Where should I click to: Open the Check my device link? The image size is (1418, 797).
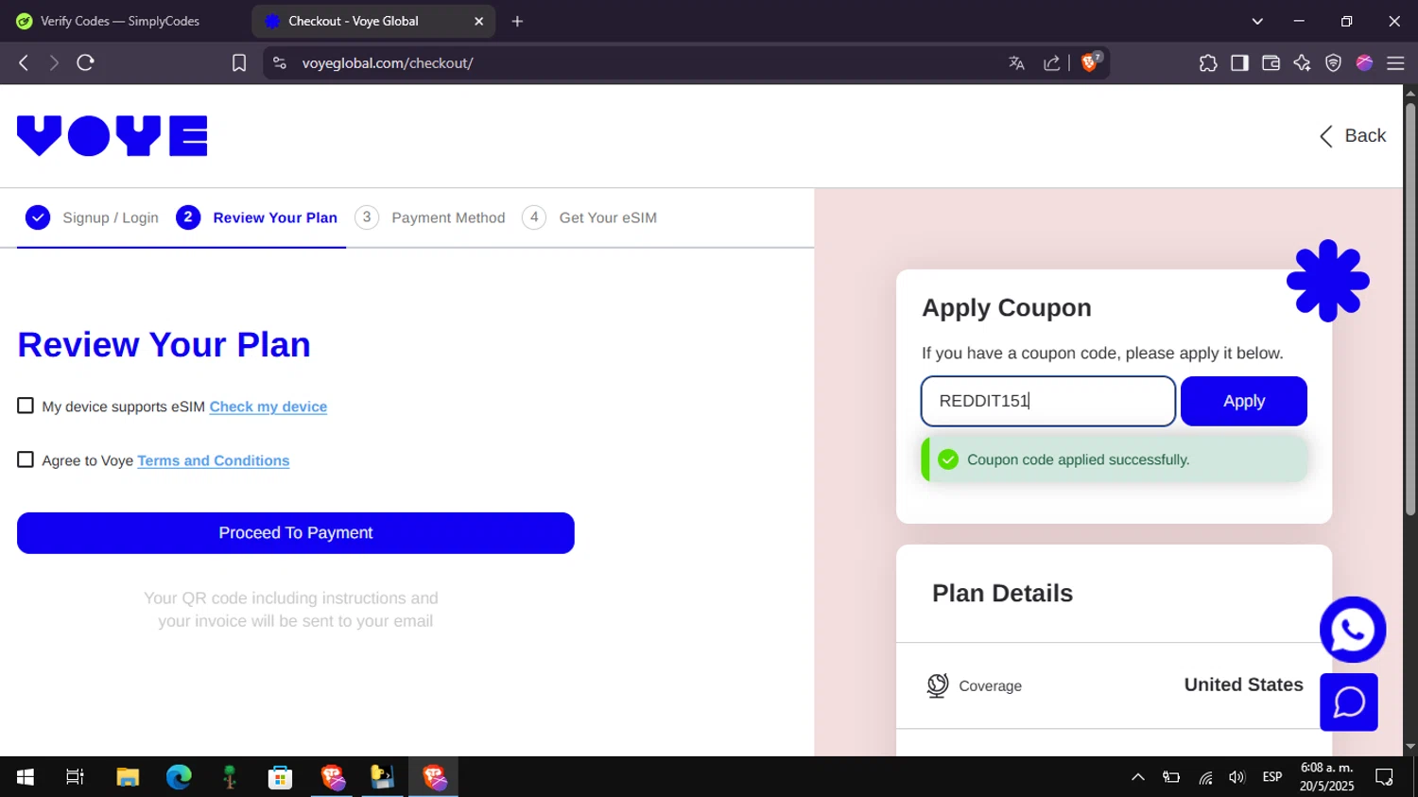268,407
